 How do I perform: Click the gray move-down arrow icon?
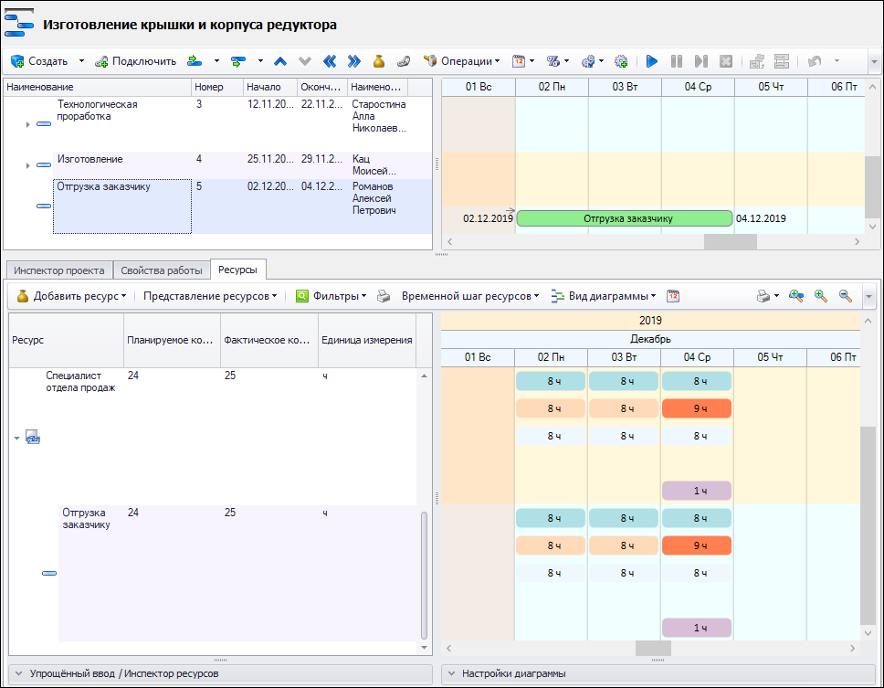[304, 61]
